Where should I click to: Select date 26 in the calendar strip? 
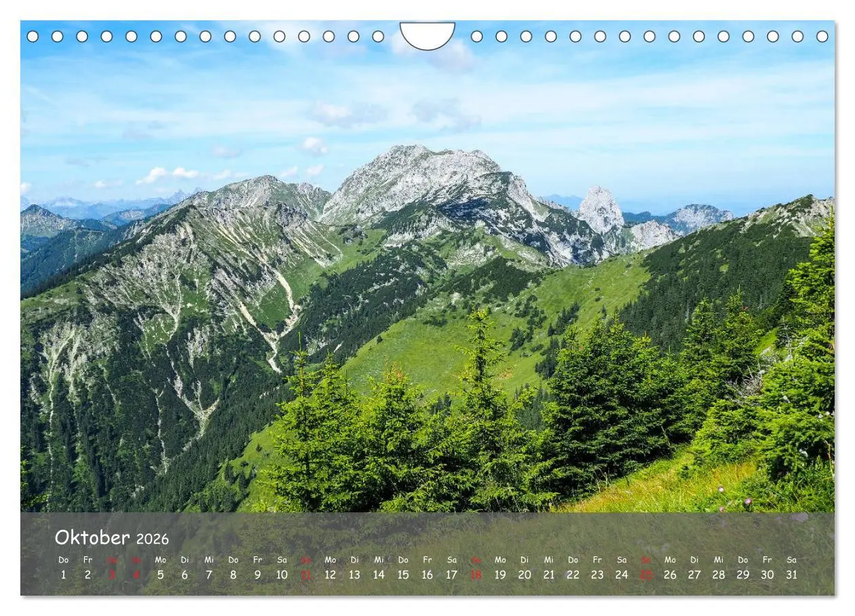(670, 575)
